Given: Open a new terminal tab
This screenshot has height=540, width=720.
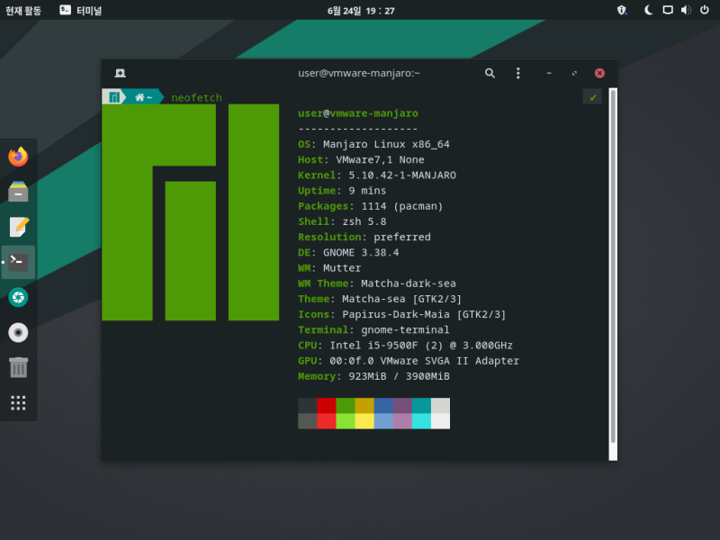Looking at the screenshot, I should click(121, 73).
